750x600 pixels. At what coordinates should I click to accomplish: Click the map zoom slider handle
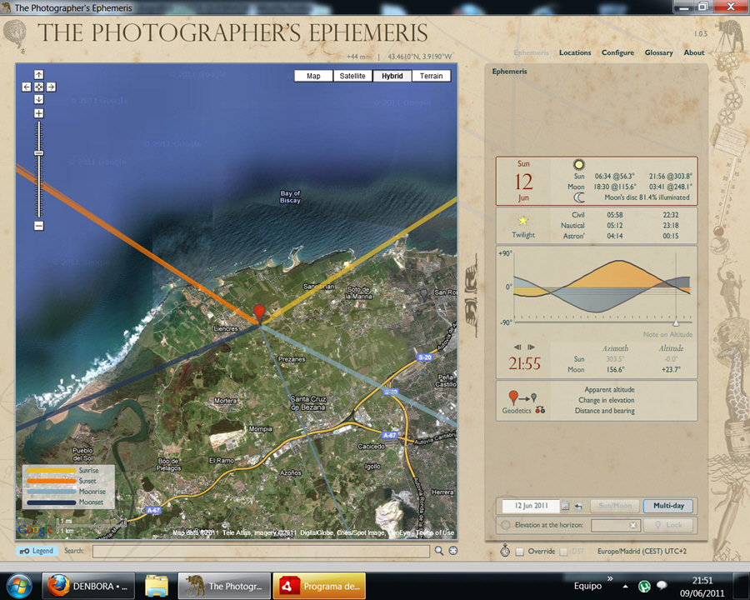38,153
